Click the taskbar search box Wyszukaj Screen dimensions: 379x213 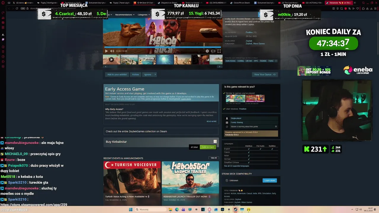150,209
